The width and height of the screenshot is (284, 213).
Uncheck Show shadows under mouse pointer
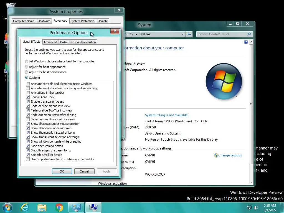tap(28, 124)
